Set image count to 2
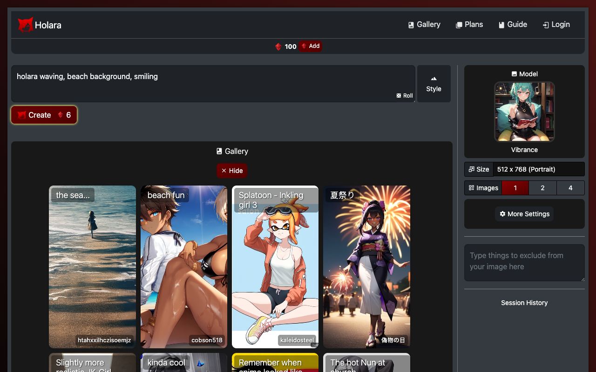The width and height of the screenshot is (596, 372). [542, 188]
